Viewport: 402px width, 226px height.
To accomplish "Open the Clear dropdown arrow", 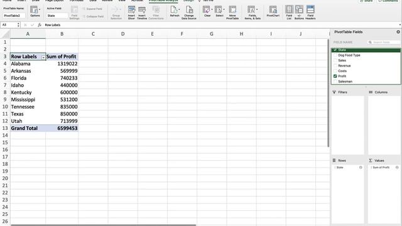I will click(212, 9).
